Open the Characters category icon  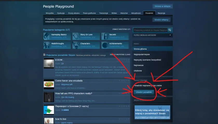(x=76, y=45)
